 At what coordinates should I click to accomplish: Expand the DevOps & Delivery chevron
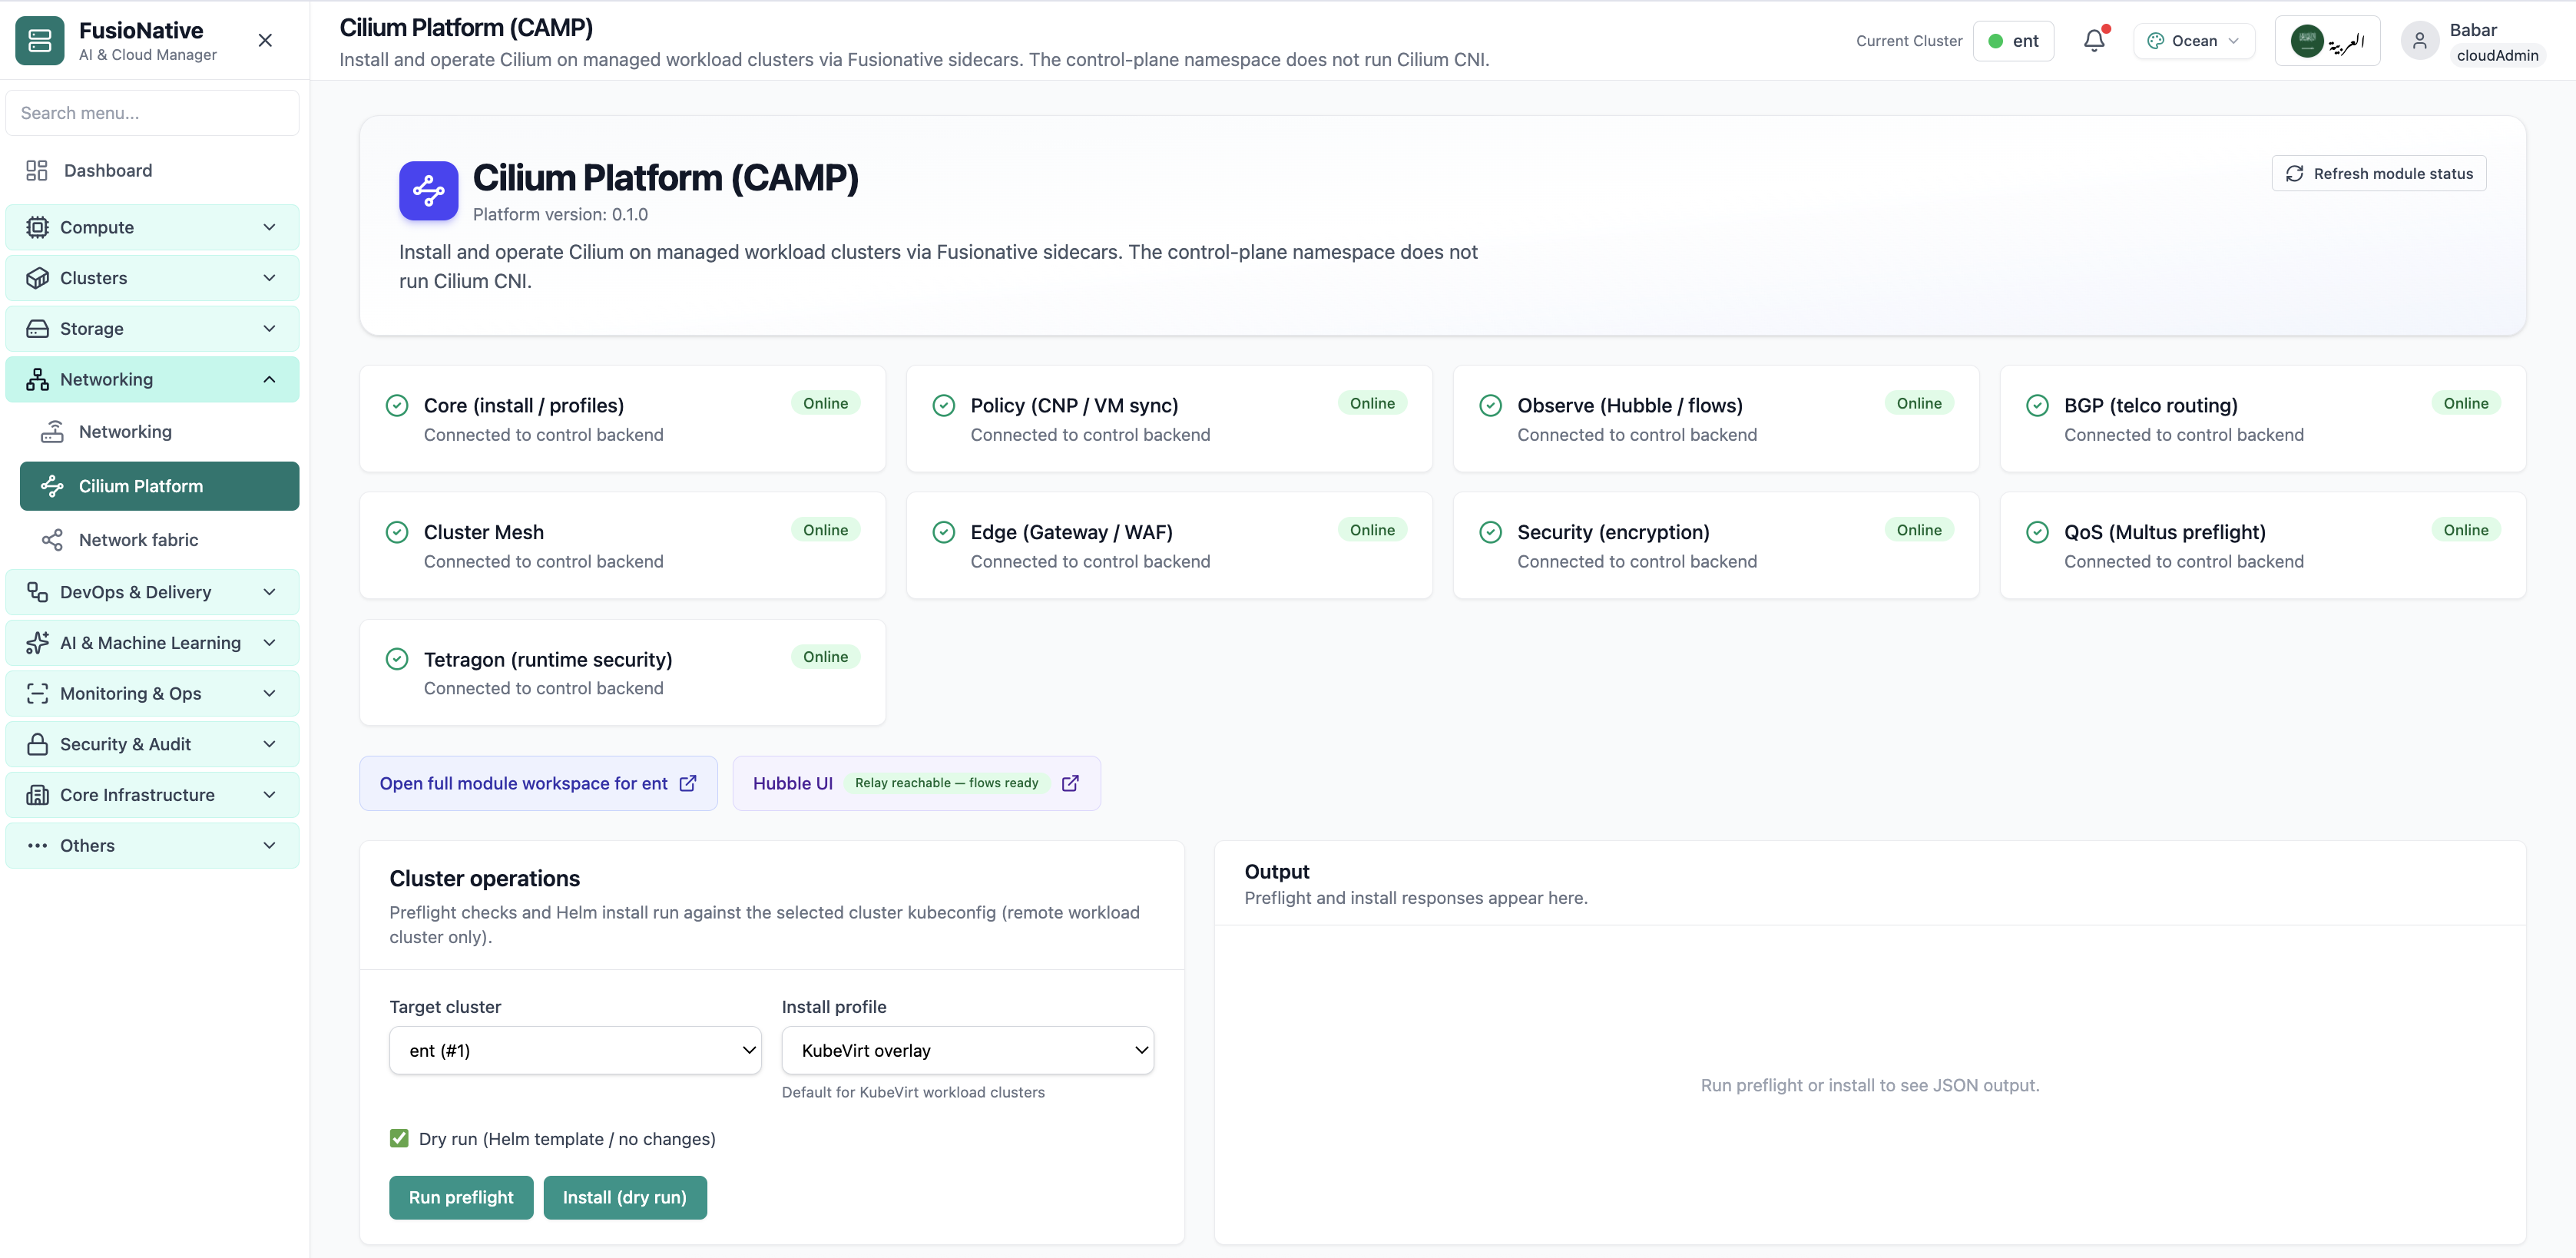[269, 593]
